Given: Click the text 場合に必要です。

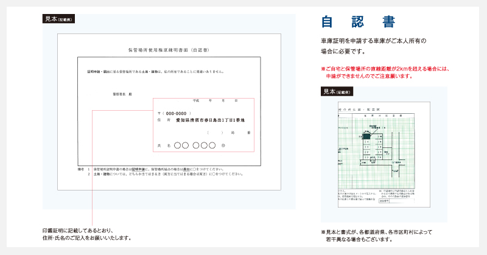Looking at the screenshot, I should (x=343, y=51).
